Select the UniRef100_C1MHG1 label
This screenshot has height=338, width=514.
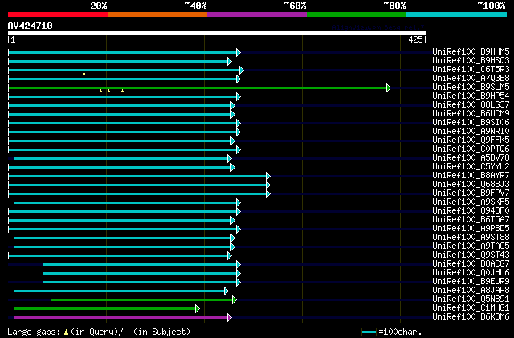tap(471, 308)
